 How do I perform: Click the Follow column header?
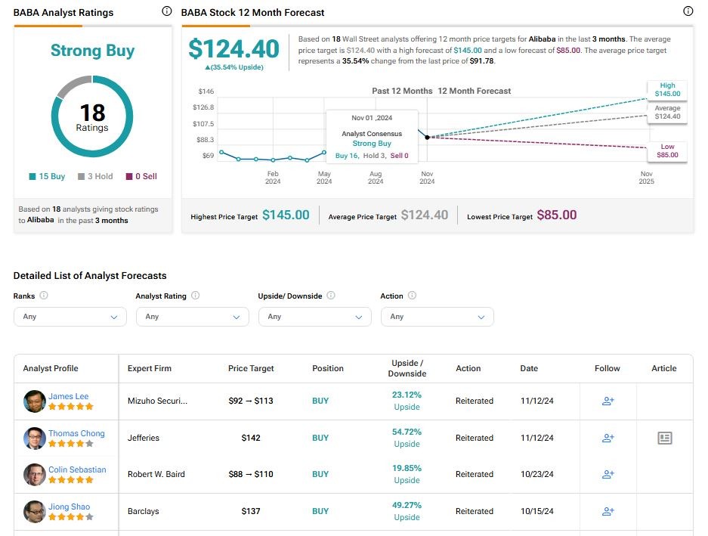pos(608,368)
